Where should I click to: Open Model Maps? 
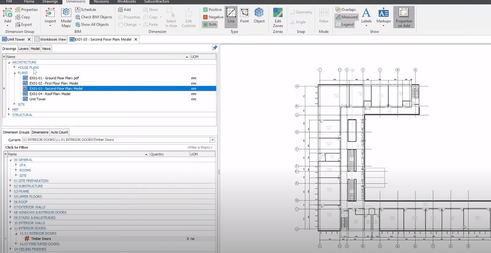point(66,17)
